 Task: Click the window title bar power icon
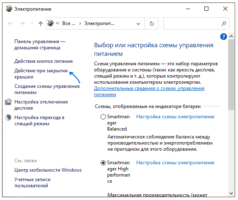(9, 9)
